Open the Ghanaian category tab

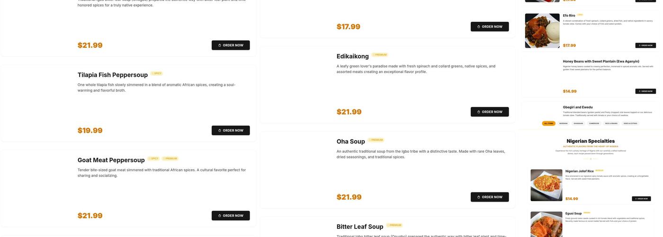pyautogui.click(x=578, y=123)
